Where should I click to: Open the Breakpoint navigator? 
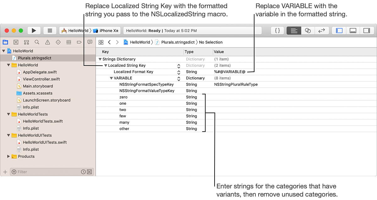(x=79, y=42)
